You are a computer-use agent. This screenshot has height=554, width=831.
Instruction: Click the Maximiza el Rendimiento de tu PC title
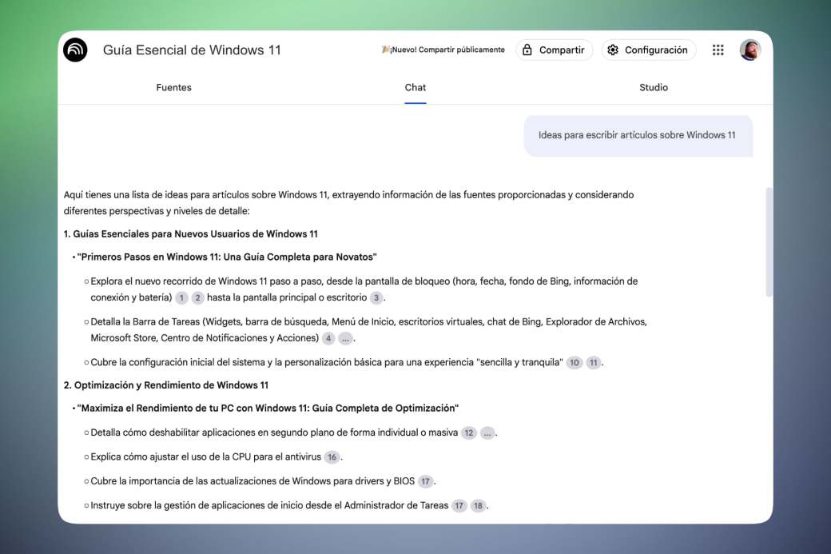(268, 409)
